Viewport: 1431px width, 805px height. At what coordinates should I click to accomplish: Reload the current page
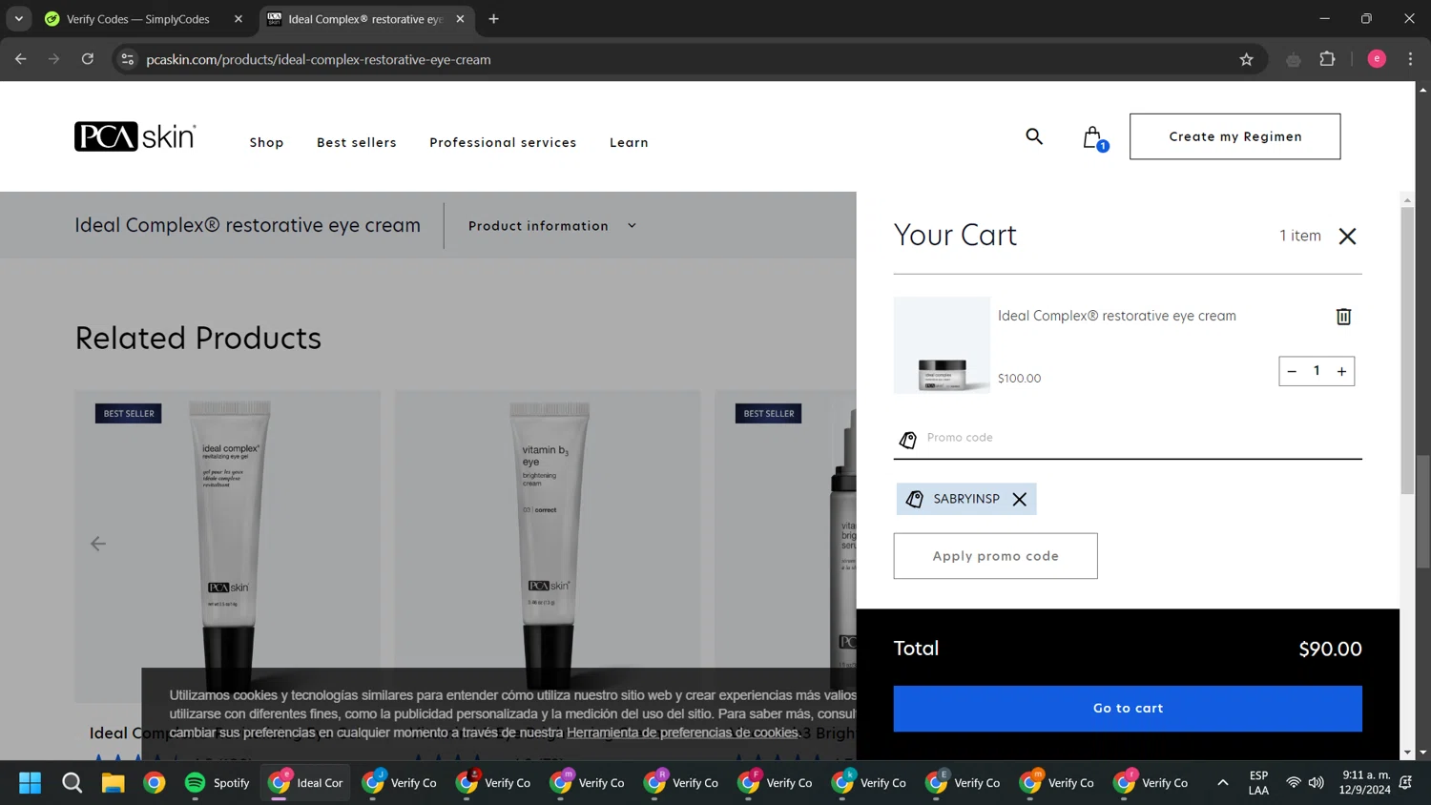point(88,59)
